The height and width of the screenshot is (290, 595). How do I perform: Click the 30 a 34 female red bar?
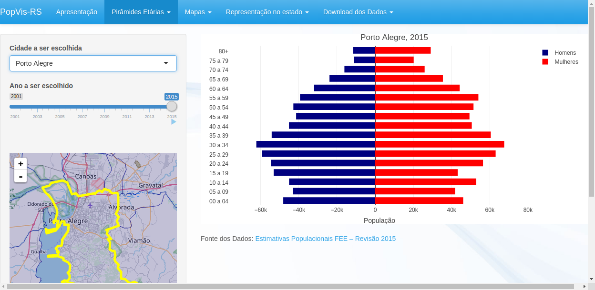[x=439, y=144]
